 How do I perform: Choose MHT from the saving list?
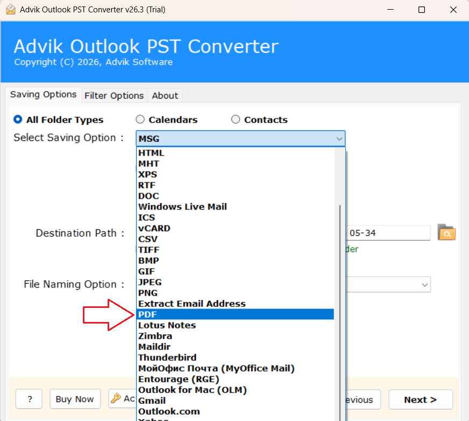235,164
